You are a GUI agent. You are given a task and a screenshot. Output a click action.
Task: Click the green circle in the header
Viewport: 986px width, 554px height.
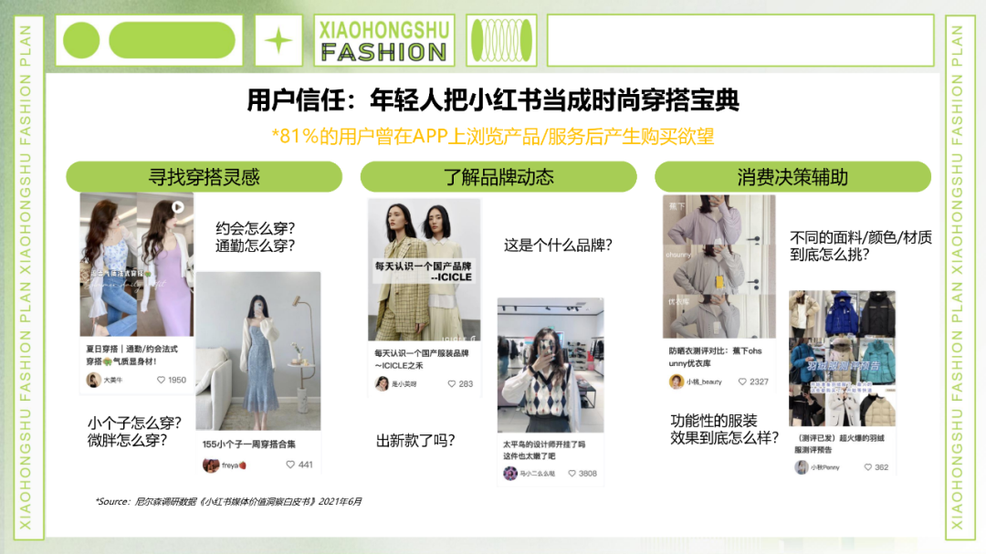click(81, 40)
